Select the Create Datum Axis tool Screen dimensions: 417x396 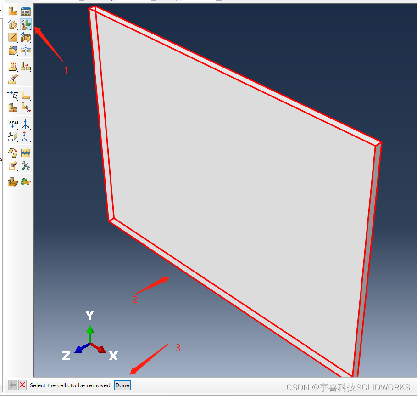click(x=26, y=124)
